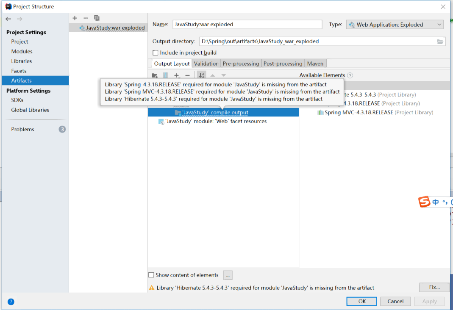Tick Show content of elements
This screenshot has height=310, width=453.
click(151, 275)
